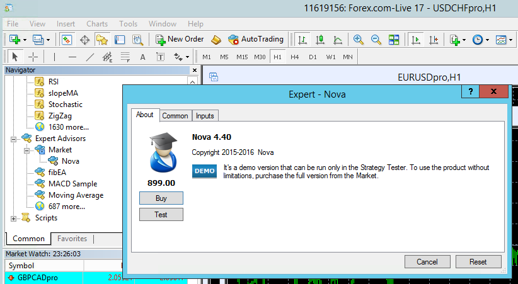Open the New Chart toolbar icon
518x284 pixels.
pyautogui.click(x=15, y=40)
